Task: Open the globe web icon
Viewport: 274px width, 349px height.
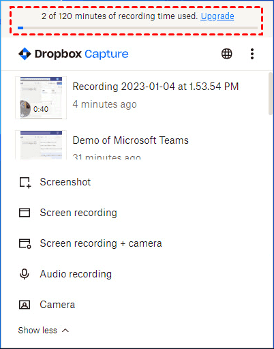Action: (227, 54)
